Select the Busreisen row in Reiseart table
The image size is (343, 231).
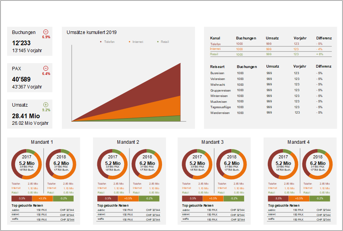pos(217,73)
